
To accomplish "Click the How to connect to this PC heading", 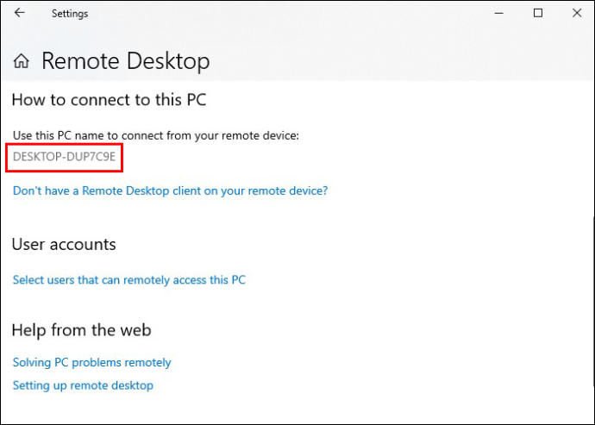I will (x=109, y=100).
